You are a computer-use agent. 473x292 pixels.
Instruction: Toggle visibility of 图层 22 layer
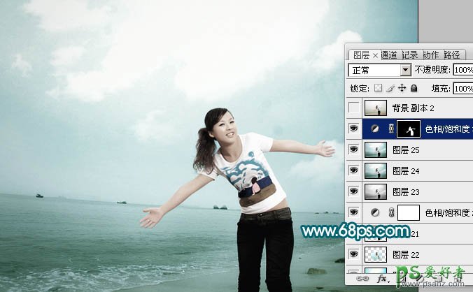[x=354, y=254]
